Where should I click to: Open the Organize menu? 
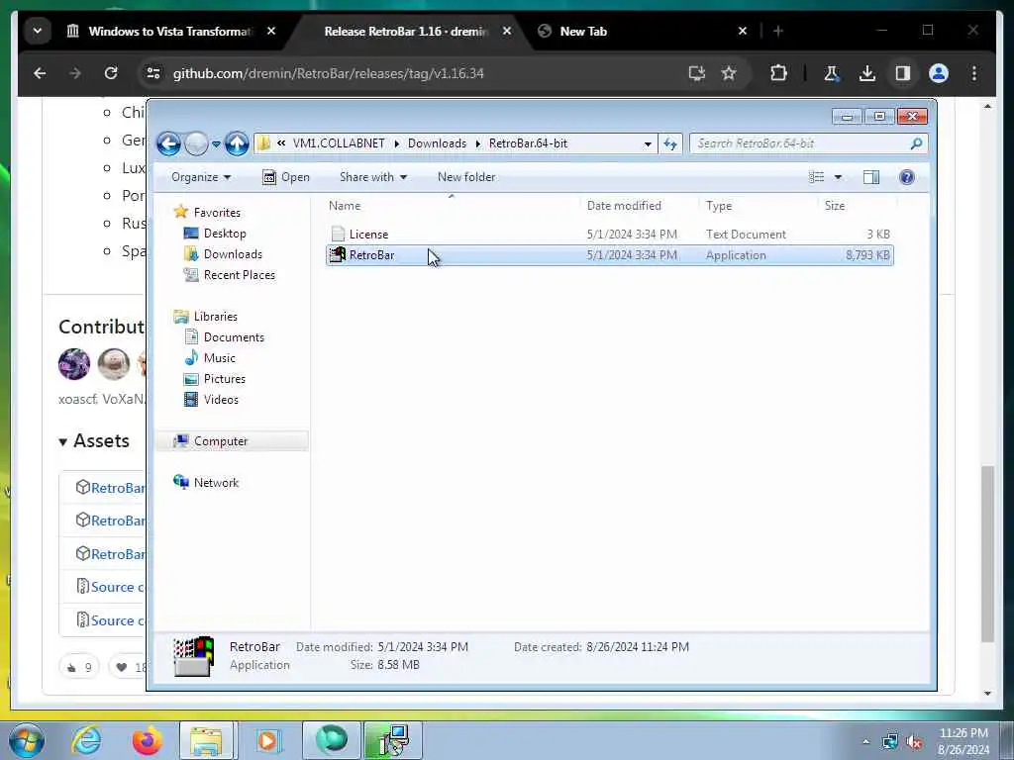[200, 177]
